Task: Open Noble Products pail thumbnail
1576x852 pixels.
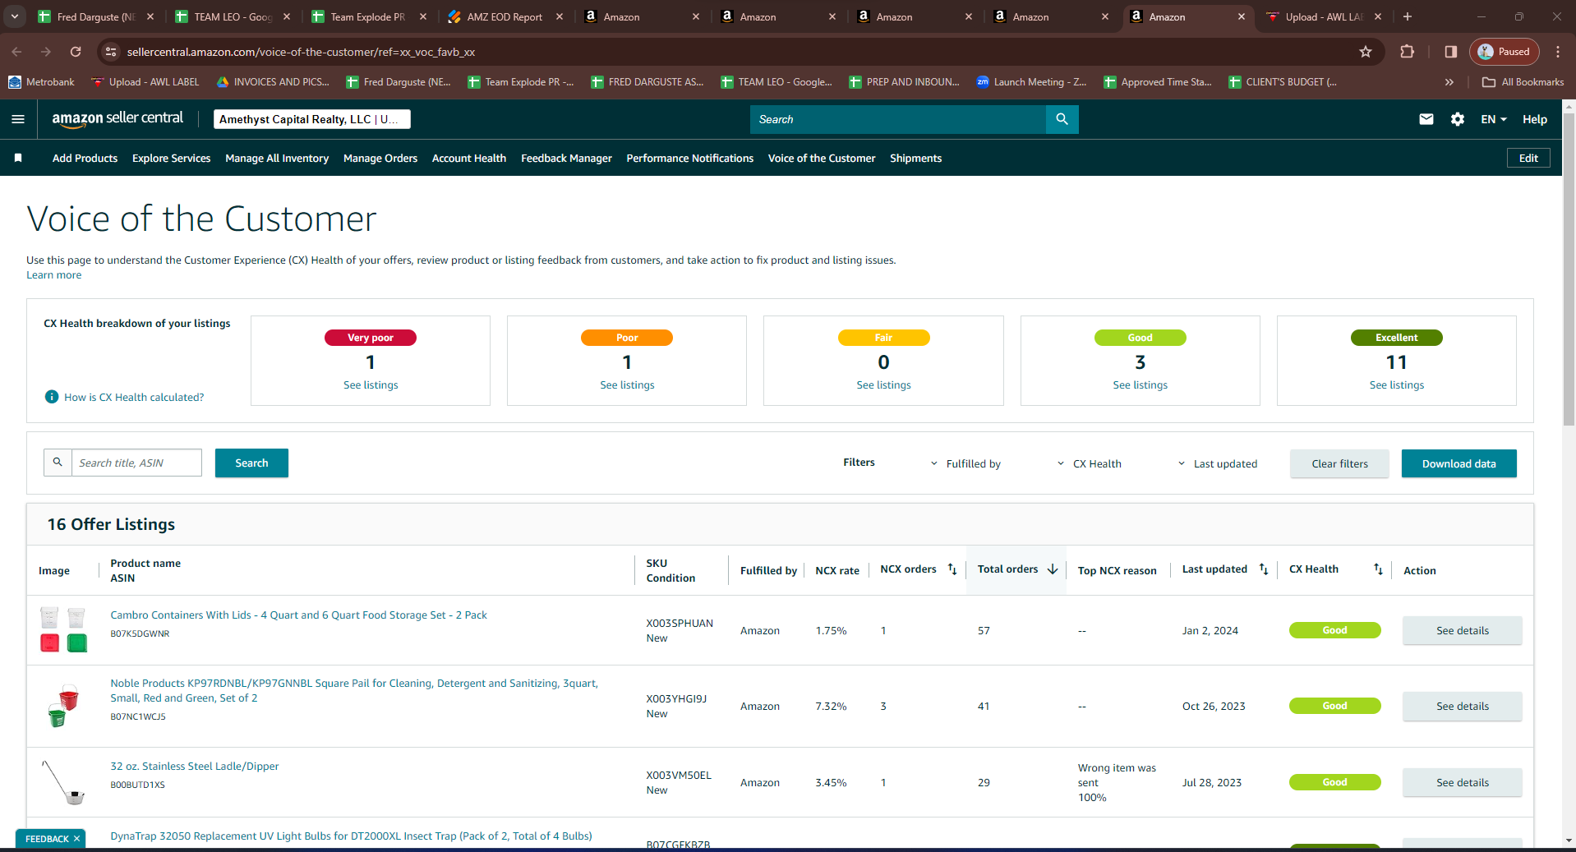Action: [x=63, y=705]
